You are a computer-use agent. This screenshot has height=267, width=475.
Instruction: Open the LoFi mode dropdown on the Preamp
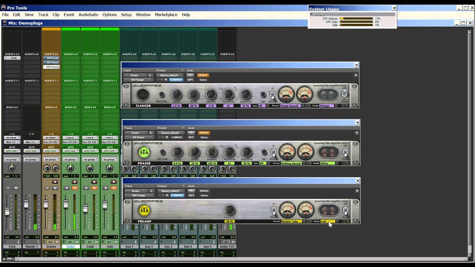point(330,221)
